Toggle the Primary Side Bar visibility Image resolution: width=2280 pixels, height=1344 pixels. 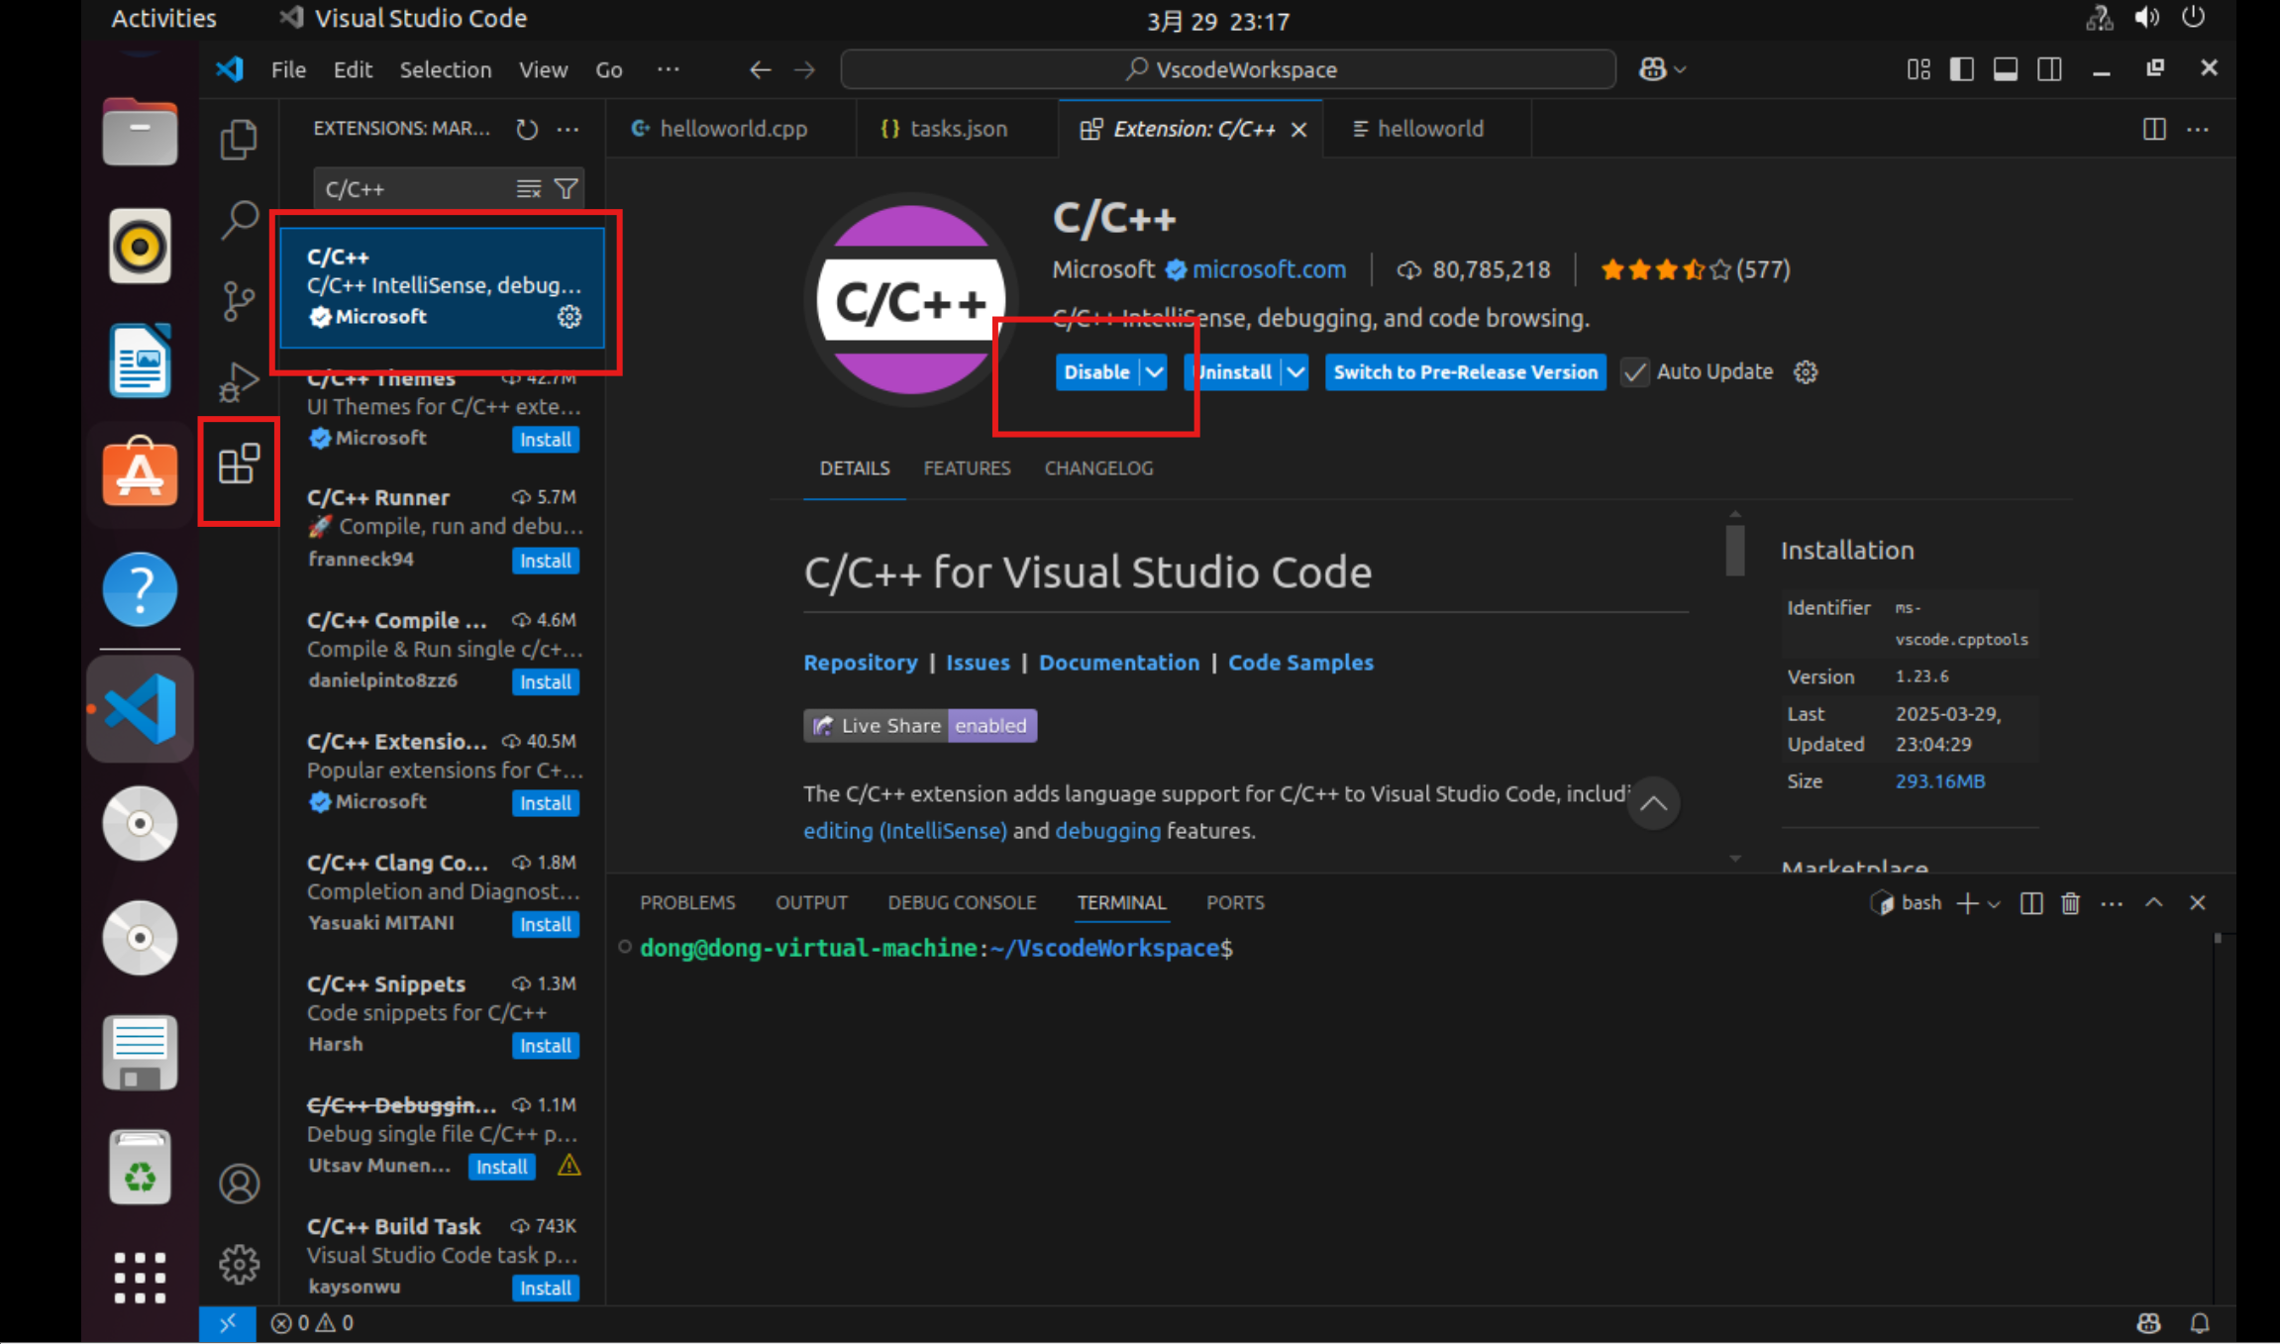[x=1962, y=68]
